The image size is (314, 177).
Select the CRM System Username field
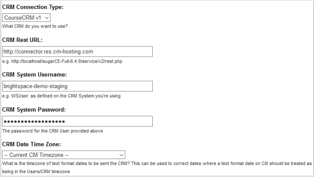pos(77,86)
